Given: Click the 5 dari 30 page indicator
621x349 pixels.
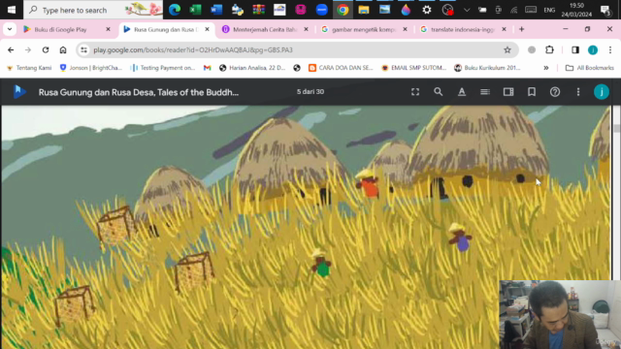Looking at the screenshot, I should tap(310, 92).
